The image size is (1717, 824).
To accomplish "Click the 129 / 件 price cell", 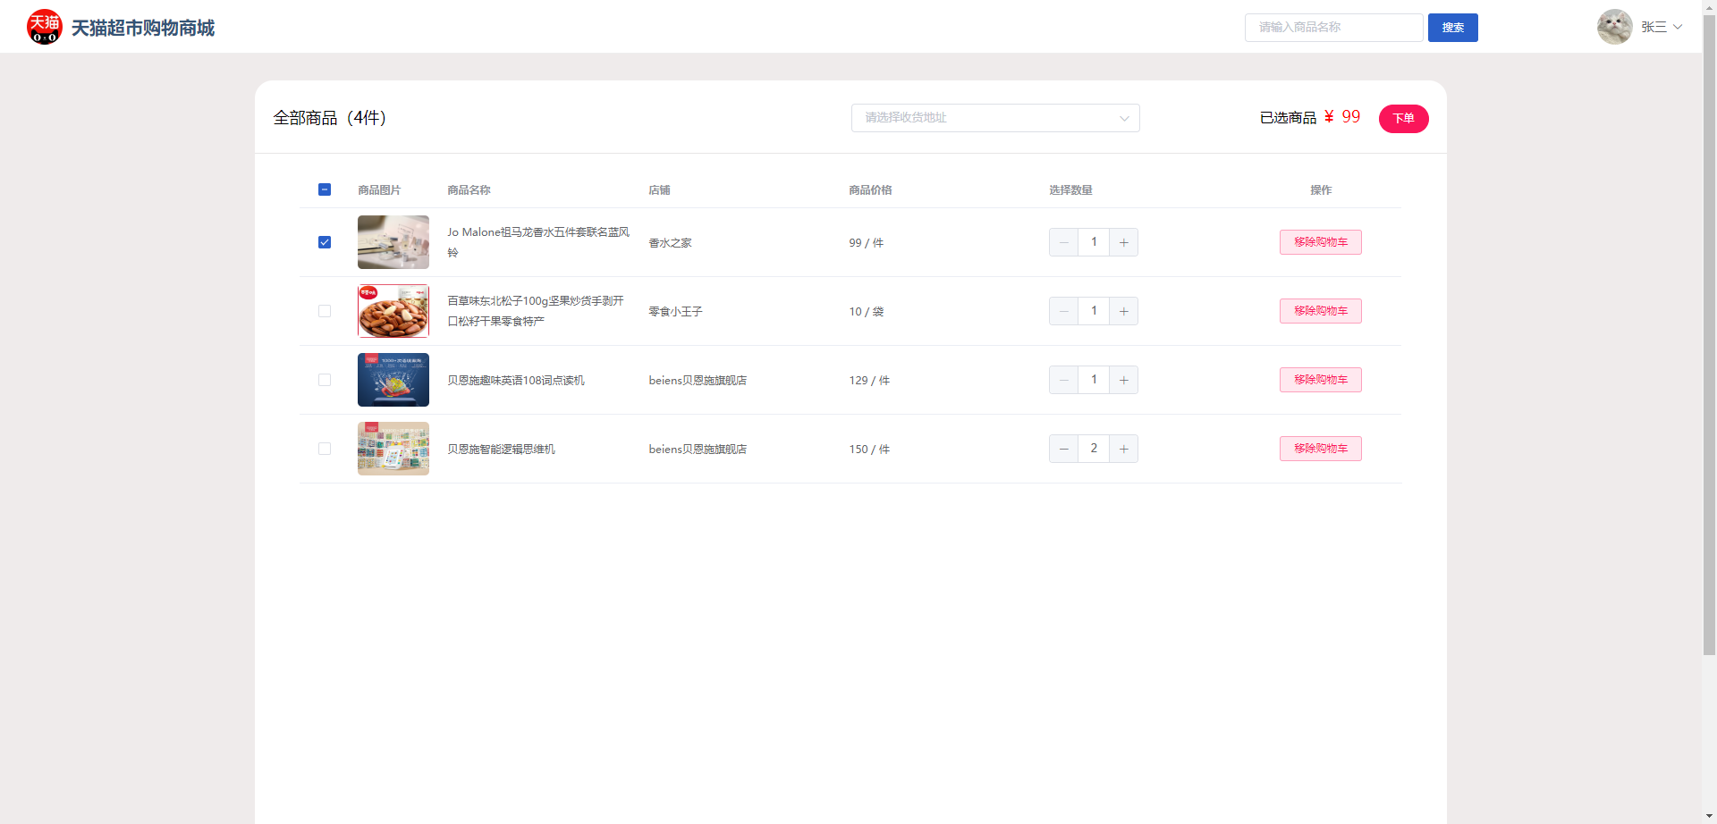I will (x=869, y=380).
